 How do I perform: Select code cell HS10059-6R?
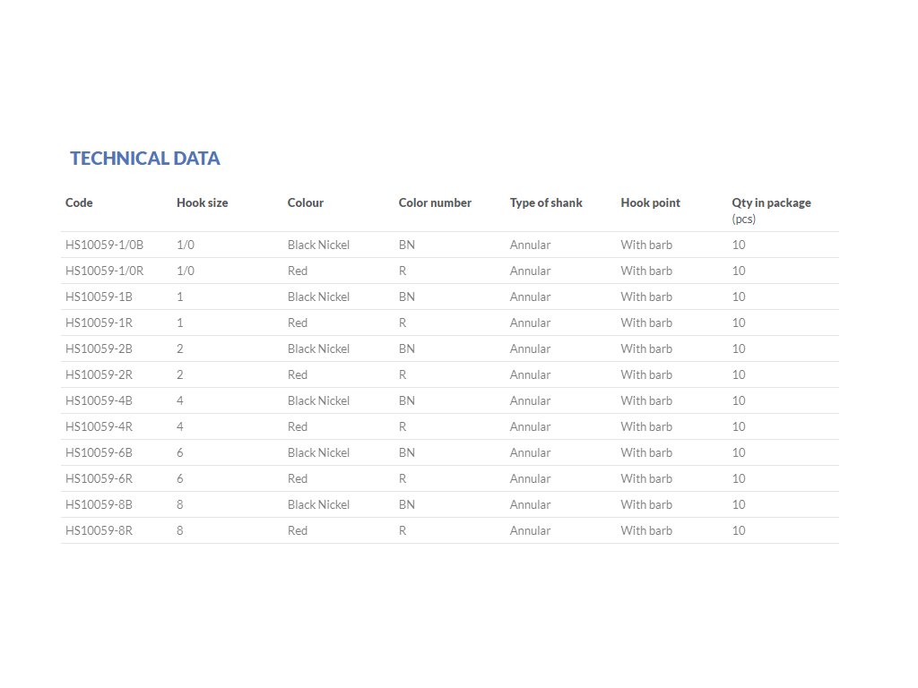click(x=99, y=478)
